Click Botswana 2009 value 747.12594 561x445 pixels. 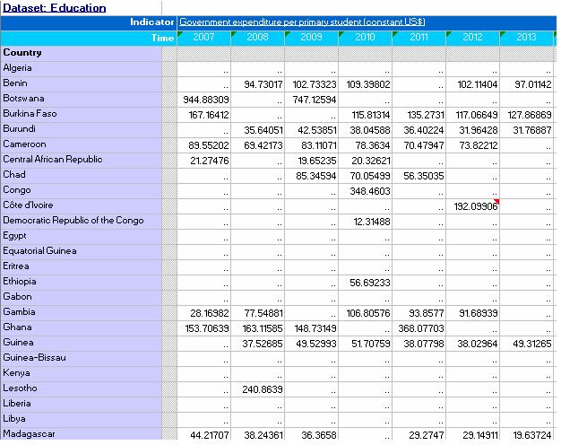tap(315, 100)
